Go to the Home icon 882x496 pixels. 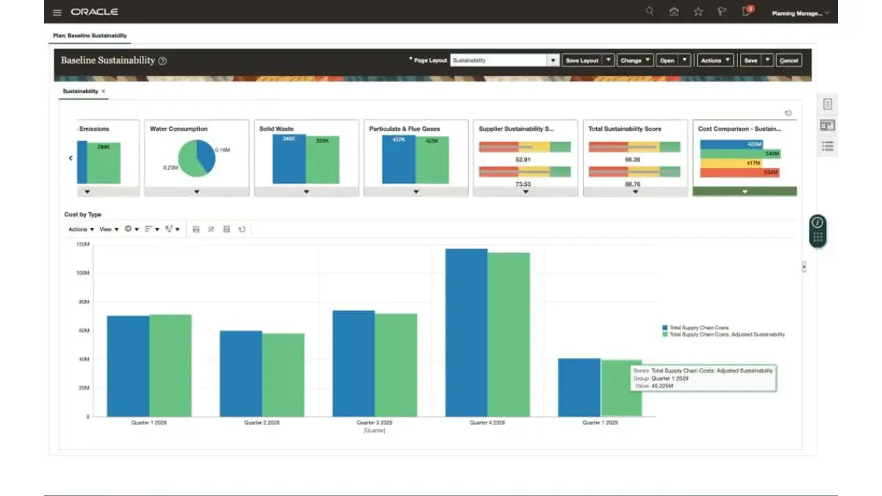pos(674,12)
